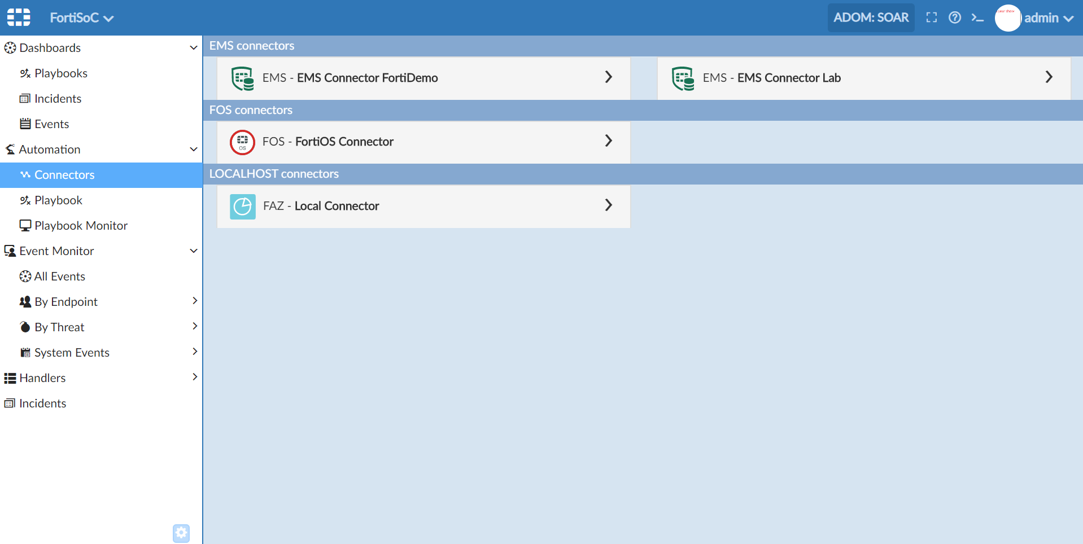Open the help question mark icon
This screenshot has width=1083, height=544.
pos(955,17)
